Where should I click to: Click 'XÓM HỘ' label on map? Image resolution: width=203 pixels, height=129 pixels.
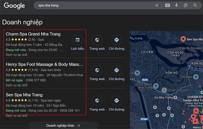tap(172, 73)
